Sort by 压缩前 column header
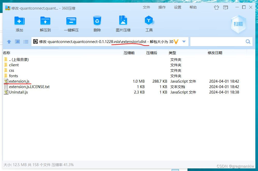This screenshot has height=171, width=258. pos(129,53)
